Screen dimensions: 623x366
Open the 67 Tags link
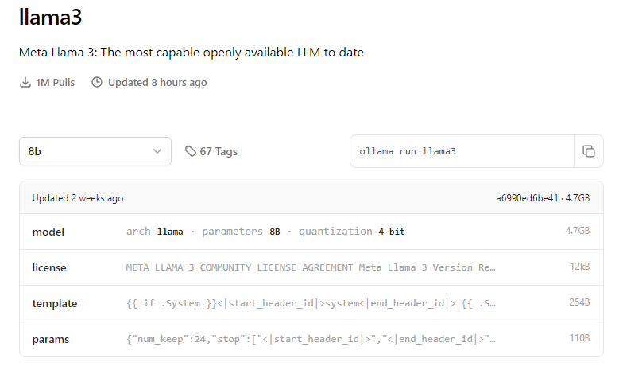(x=218, y=151)
